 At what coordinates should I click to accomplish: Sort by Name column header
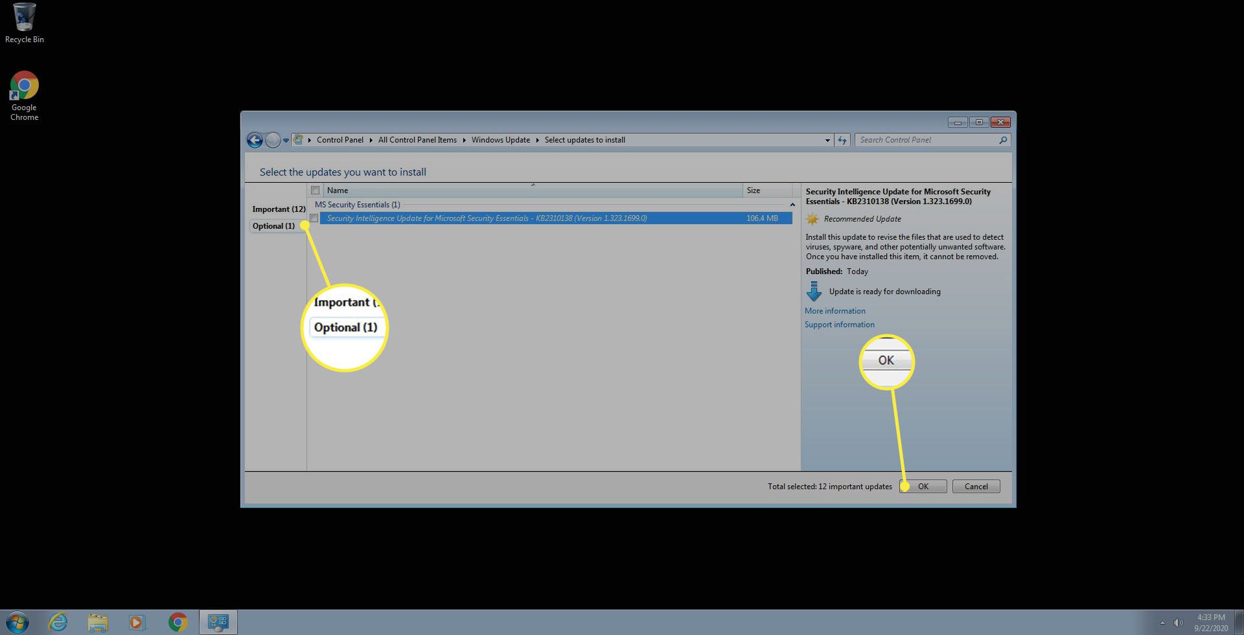pos(533,190)
